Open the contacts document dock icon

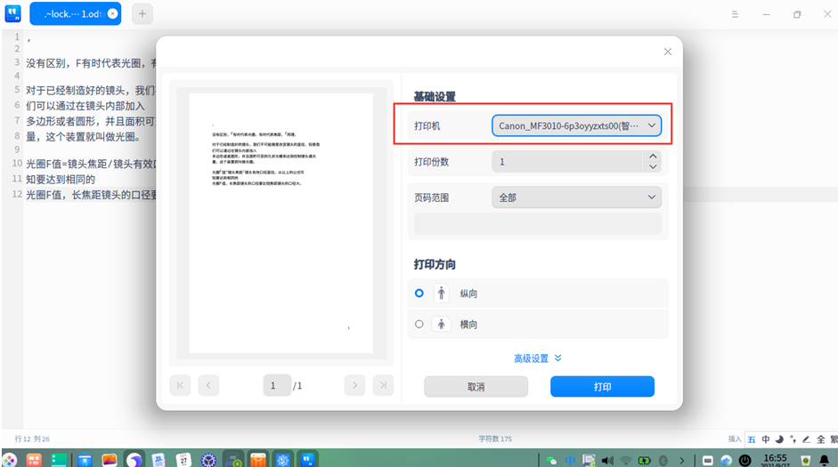[159, 460]
